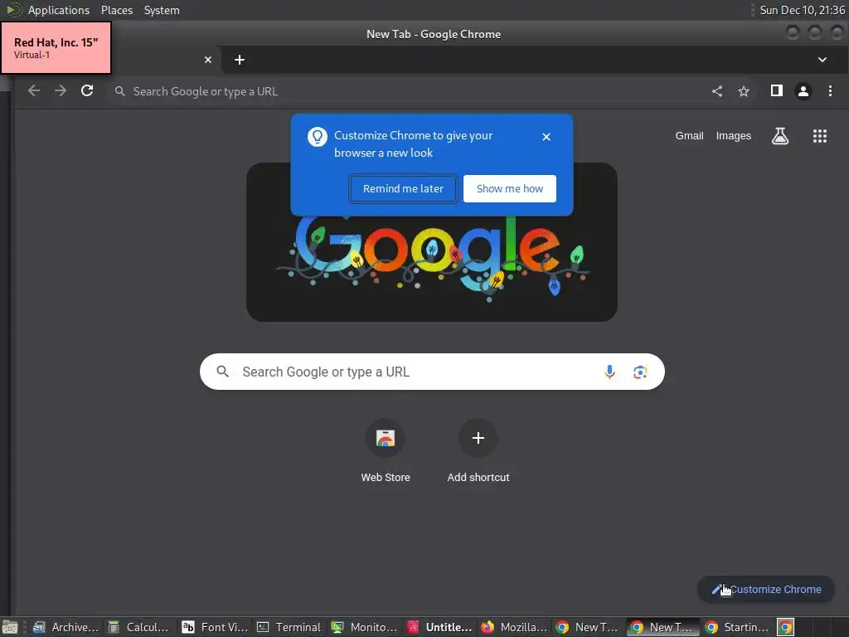Start voice search with microphone icon

[609, 372]
